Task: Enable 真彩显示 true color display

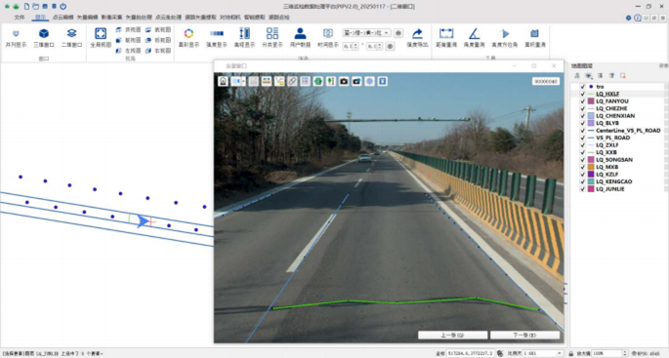Action: pyautogui.click(x=188, y=37)
